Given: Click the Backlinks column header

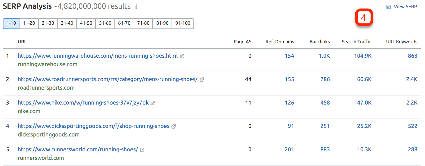Looking at the screenshot, I should pos(320,42).
